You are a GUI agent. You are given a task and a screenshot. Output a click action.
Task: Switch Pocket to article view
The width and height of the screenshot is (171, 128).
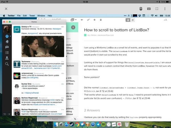128,20
